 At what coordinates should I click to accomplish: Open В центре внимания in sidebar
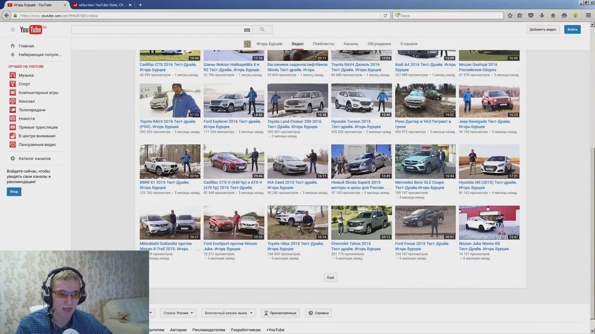point(37,136)
